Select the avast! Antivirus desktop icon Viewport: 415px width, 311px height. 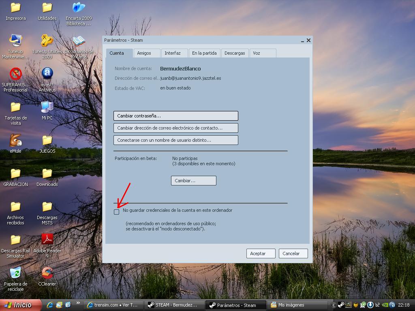pos(47,74)
